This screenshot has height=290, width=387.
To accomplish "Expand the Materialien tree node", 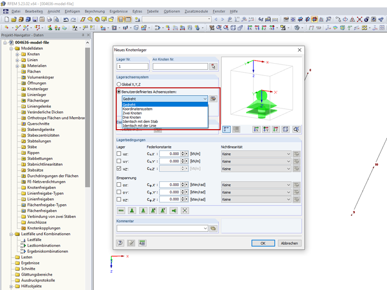I will (x=17, y=66).
